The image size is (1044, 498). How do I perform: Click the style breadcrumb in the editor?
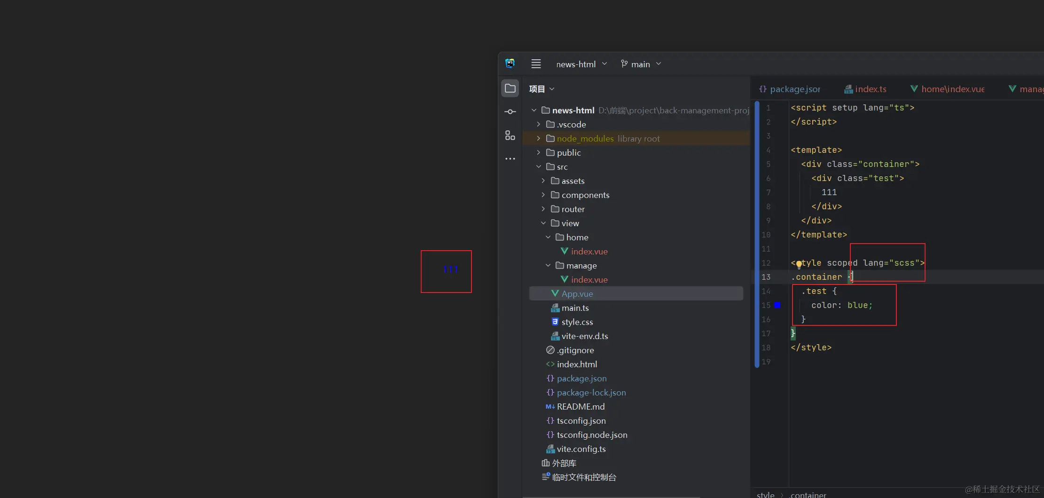[x=765, y=495]
